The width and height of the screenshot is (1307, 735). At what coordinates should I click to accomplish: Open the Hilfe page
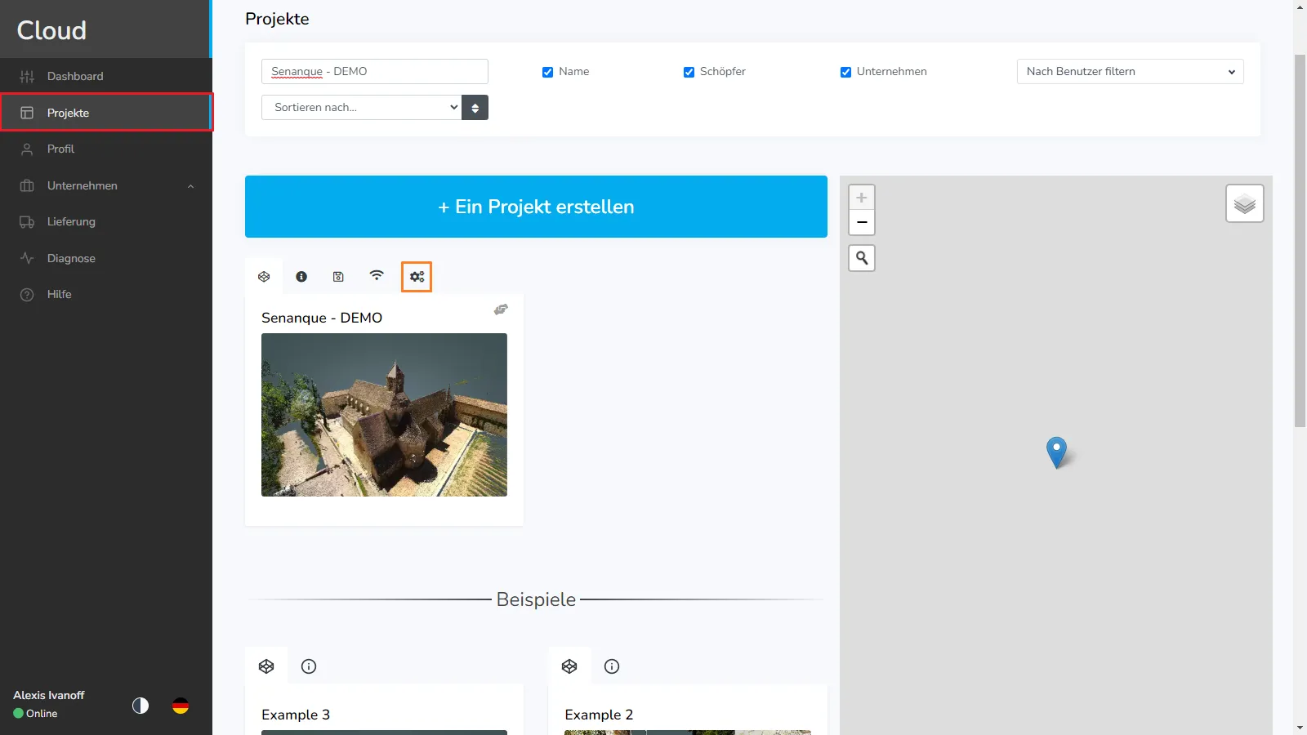(x=106, y=294)
